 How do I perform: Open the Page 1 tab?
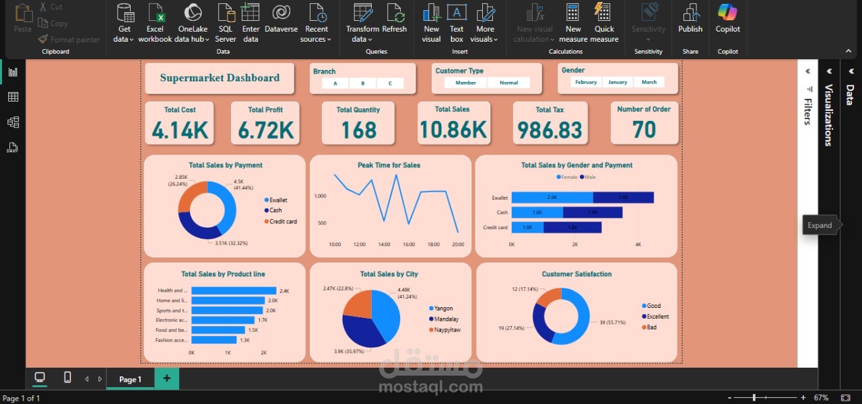tap(131, 379)
